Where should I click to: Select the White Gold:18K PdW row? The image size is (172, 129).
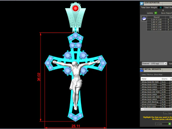(157, 97)
